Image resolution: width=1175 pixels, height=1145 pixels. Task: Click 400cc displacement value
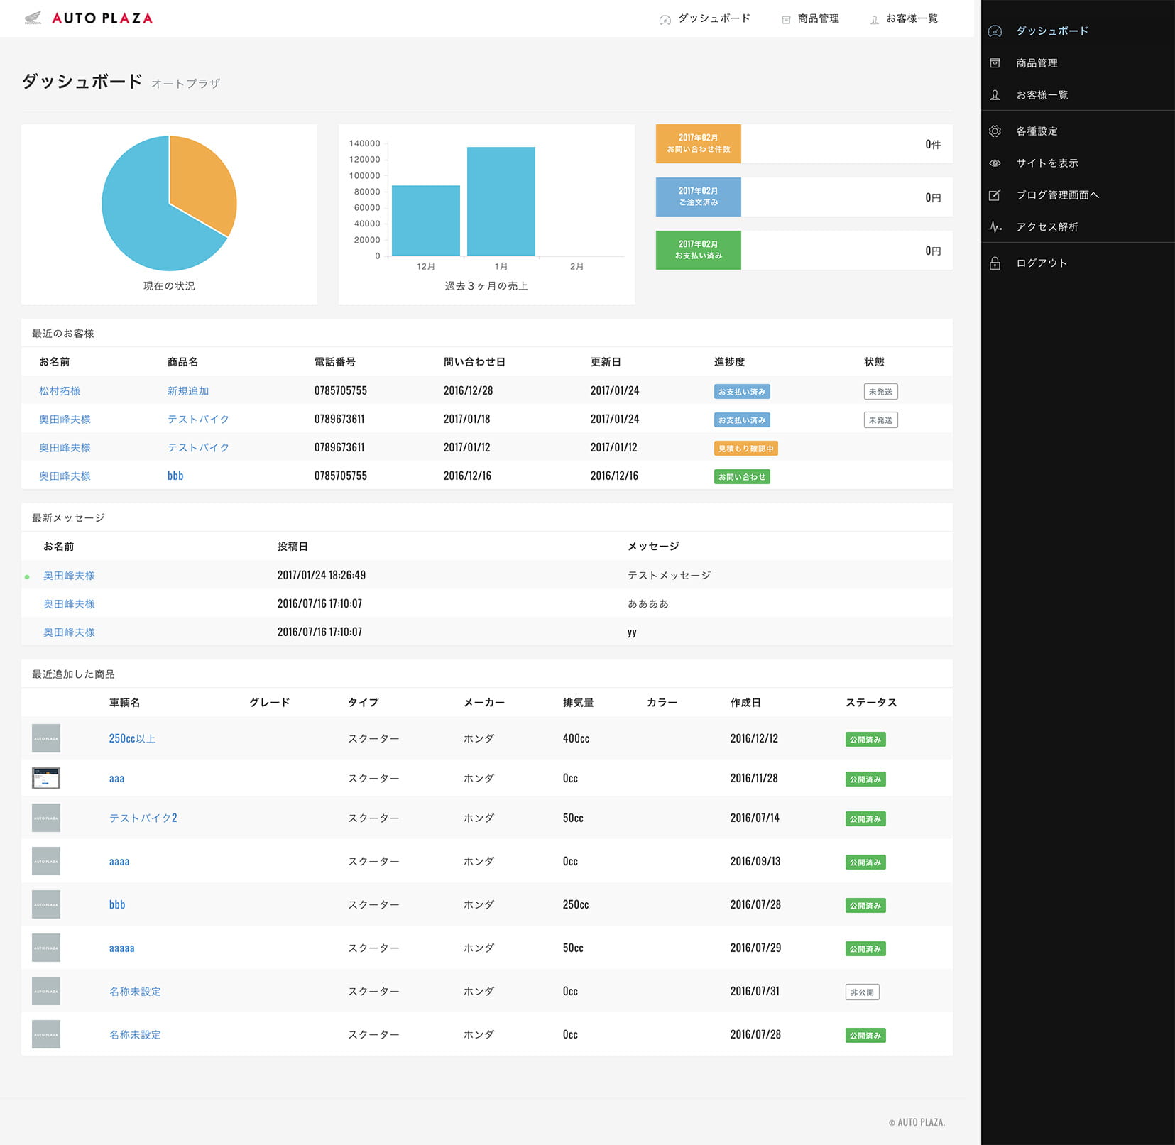point(576,739)
